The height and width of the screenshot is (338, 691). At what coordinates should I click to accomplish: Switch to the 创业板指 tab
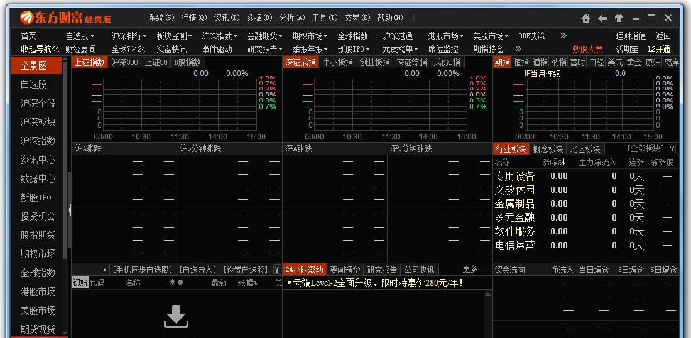(x=375, y=62)
